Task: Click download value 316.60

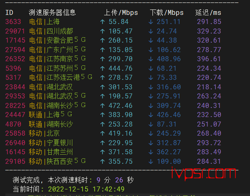Action: 169,87
